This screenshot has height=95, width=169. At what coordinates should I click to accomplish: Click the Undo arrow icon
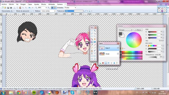(29, 8)
